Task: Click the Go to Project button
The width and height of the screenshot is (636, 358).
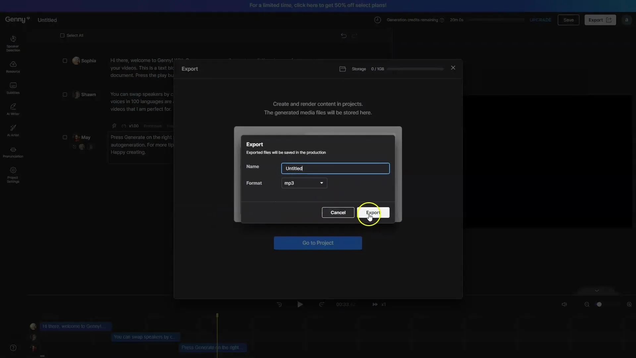Action: coord(318,243)
